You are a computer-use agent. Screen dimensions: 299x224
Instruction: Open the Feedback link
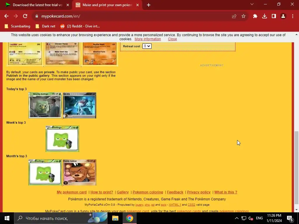pyautogui.click(x=175, y=192)
